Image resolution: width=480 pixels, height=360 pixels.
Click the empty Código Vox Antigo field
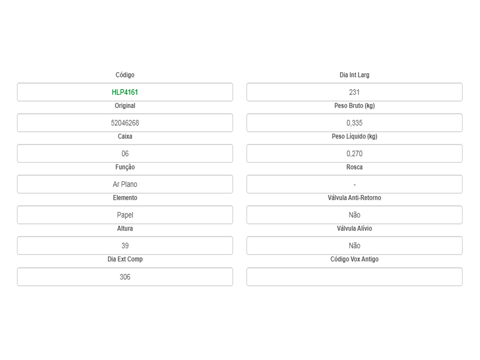coord(354,277)
